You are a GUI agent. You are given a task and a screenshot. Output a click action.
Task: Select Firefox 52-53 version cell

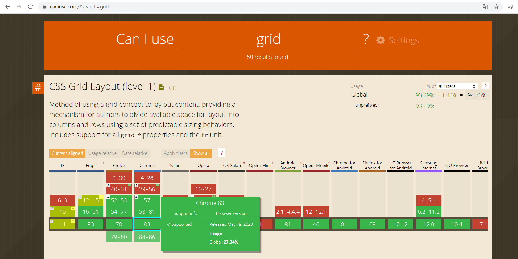[x=119, y=200]
